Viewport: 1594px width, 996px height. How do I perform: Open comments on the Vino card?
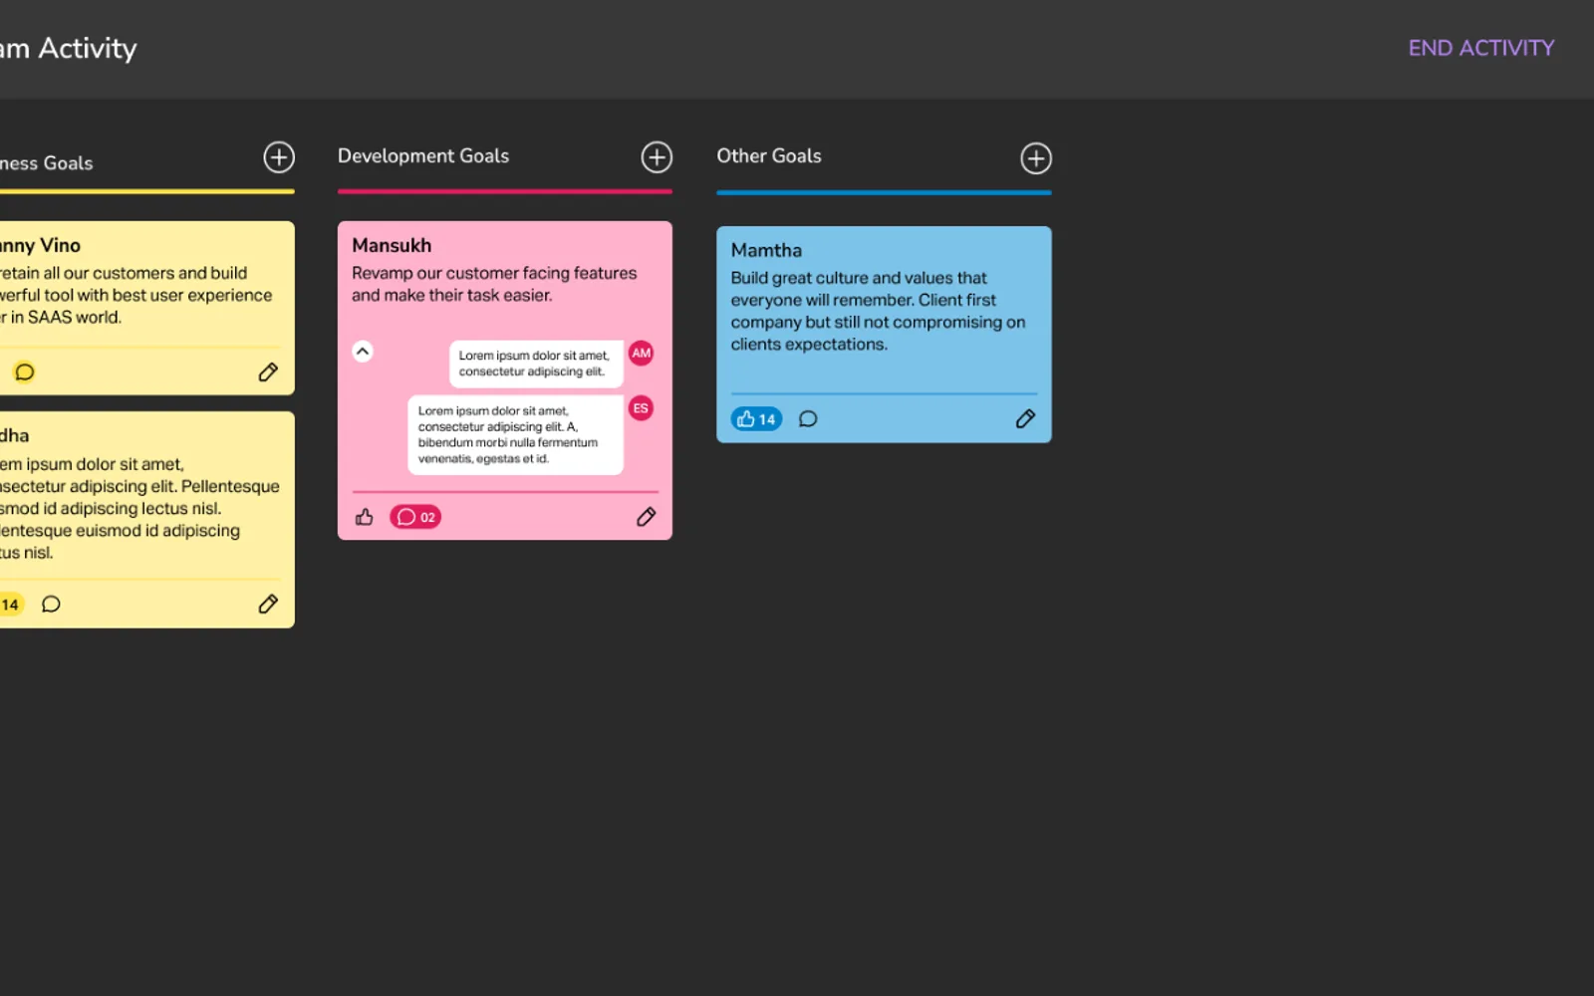pyautogui.click(x=25, y=373)
